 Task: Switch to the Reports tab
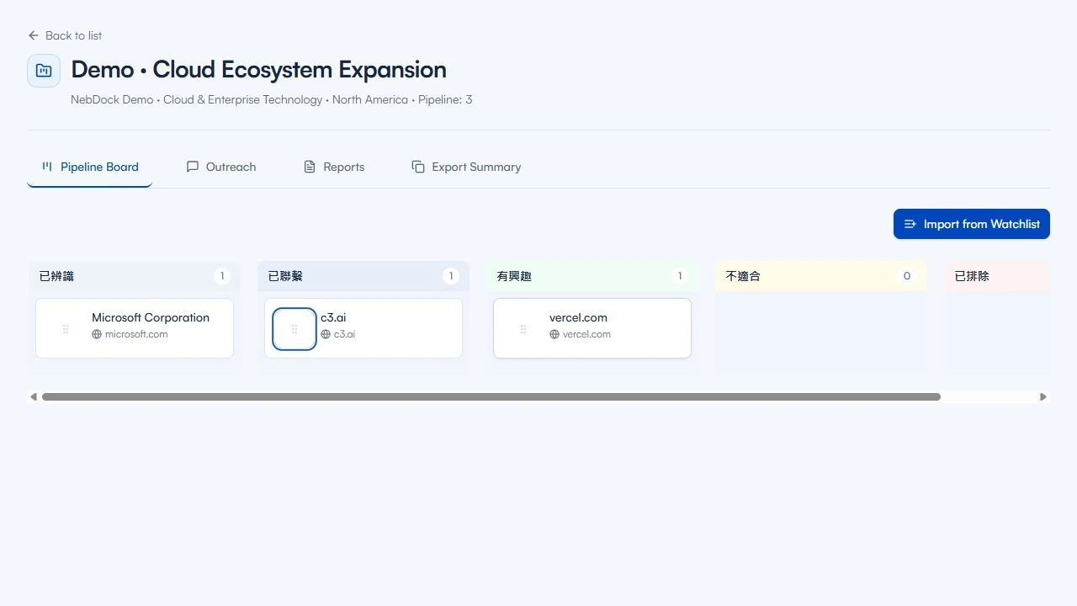334,167
